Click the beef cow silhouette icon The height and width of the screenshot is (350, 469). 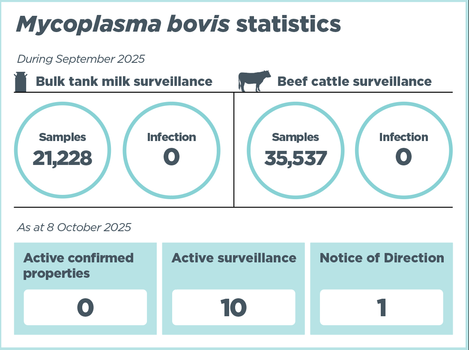tap(255, 81)
